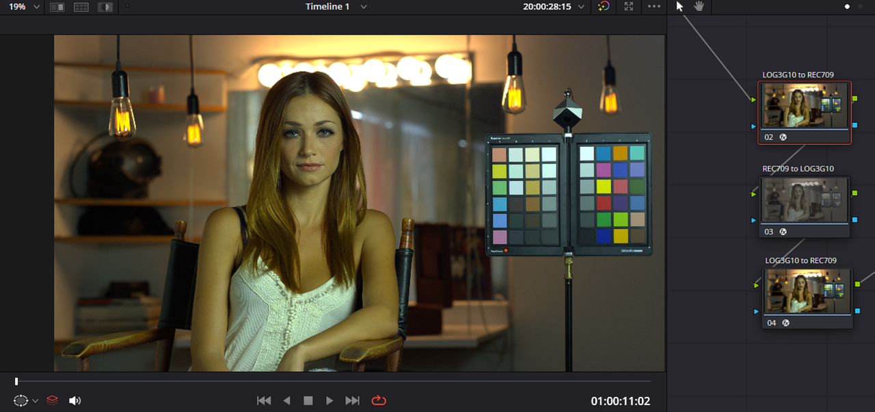Screen dimensions: 875x412
Task: Toggle the loop playback button
Action: [378, 401]
